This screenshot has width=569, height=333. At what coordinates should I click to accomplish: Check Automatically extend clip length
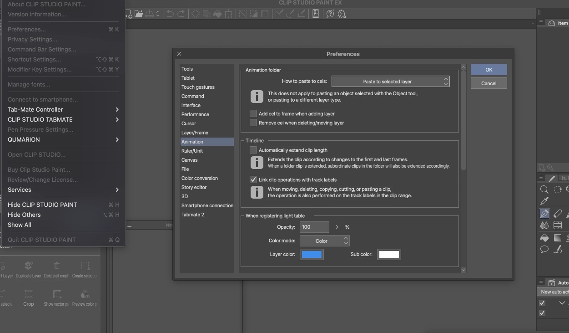tap(253, 150)
